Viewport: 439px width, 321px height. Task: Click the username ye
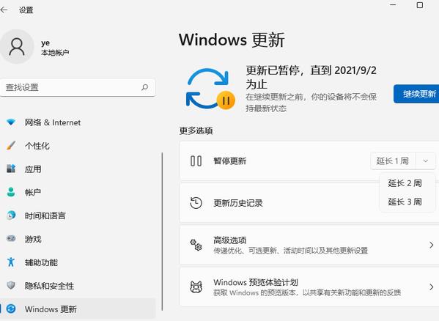pos(45,43)
